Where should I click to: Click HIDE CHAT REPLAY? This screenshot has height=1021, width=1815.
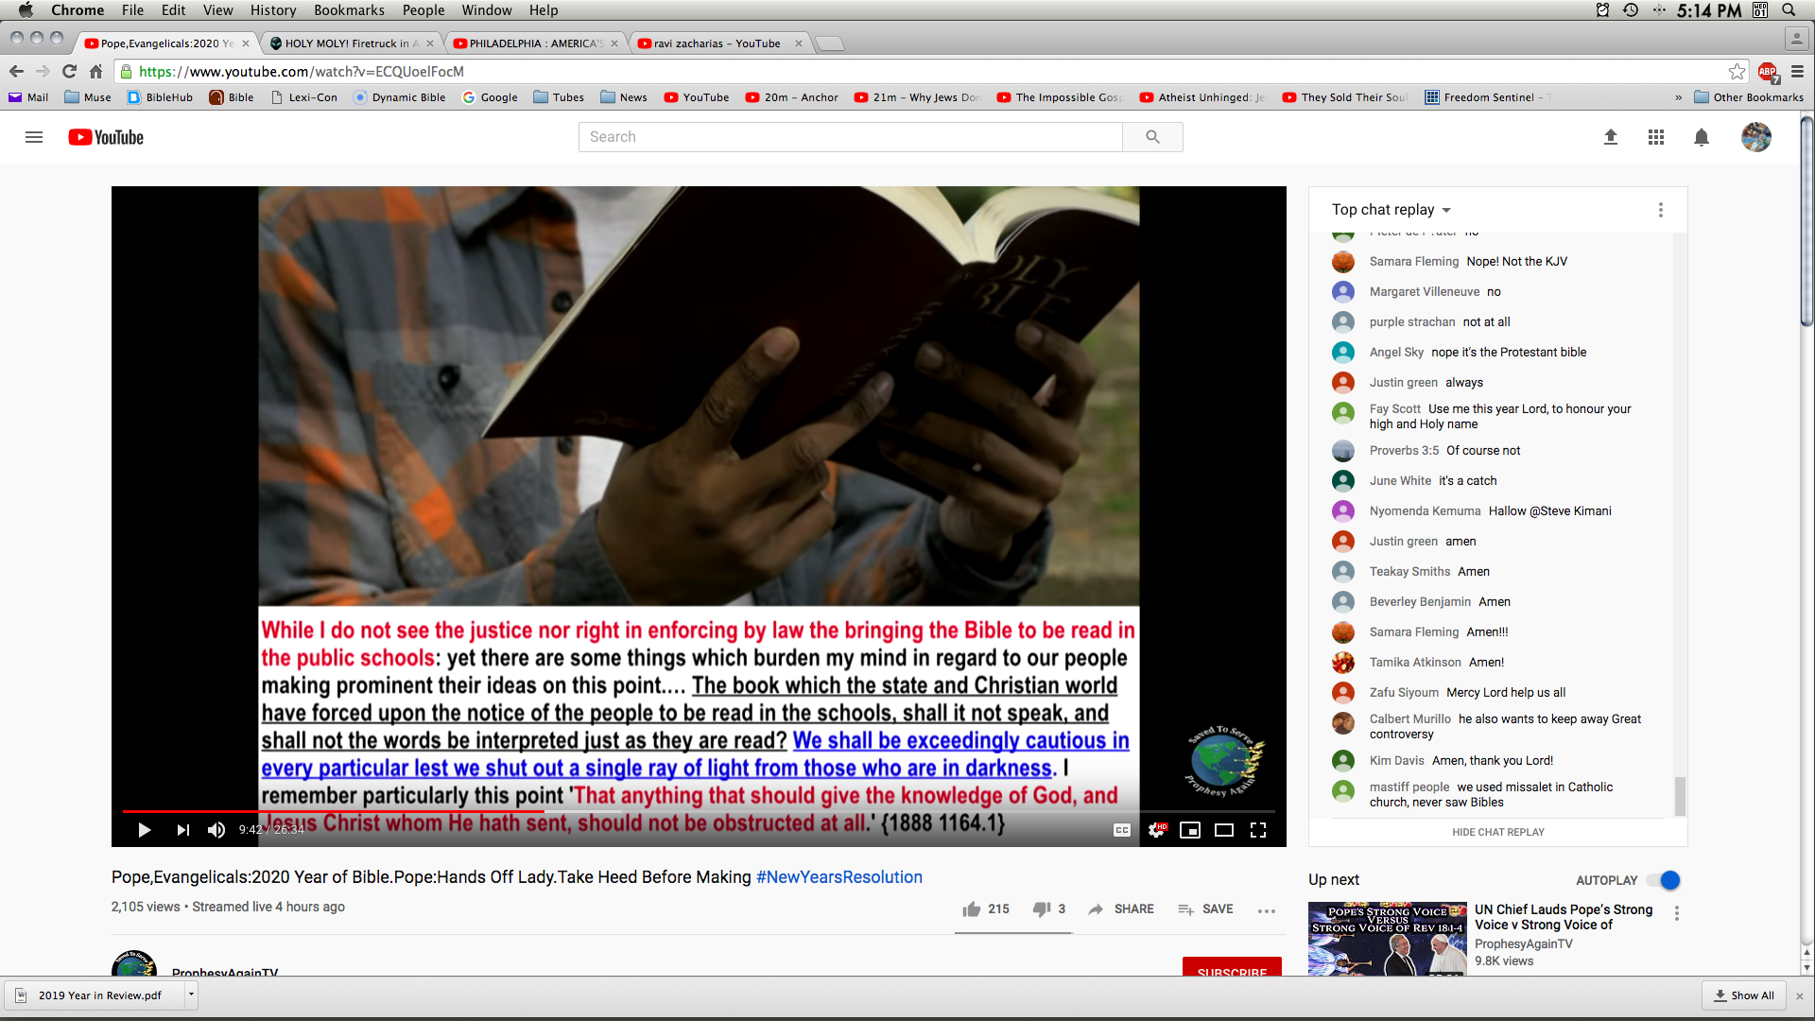(1497, 832)
